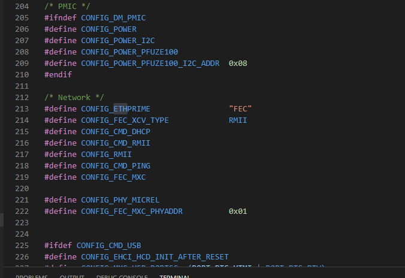
Task: Click the 0x01 PHY address value
Action: click(x=238, y=211)
